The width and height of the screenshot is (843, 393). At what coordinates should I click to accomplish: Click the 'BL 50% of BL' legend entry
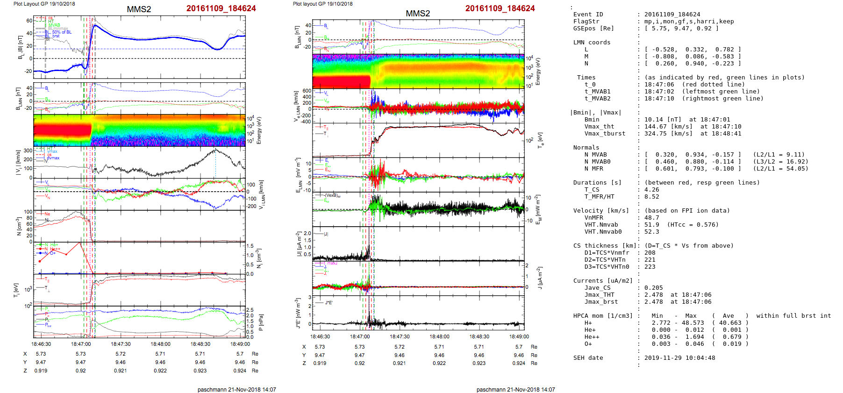pos(58,32)
